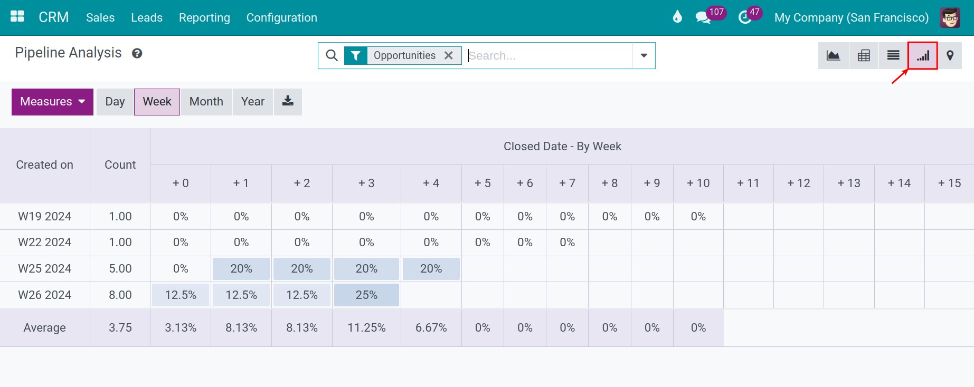Image resolution: width=974 pixels, height=387 pixels.
Task: Remove the Opportunities filter tag
Action: coord(449,55)
